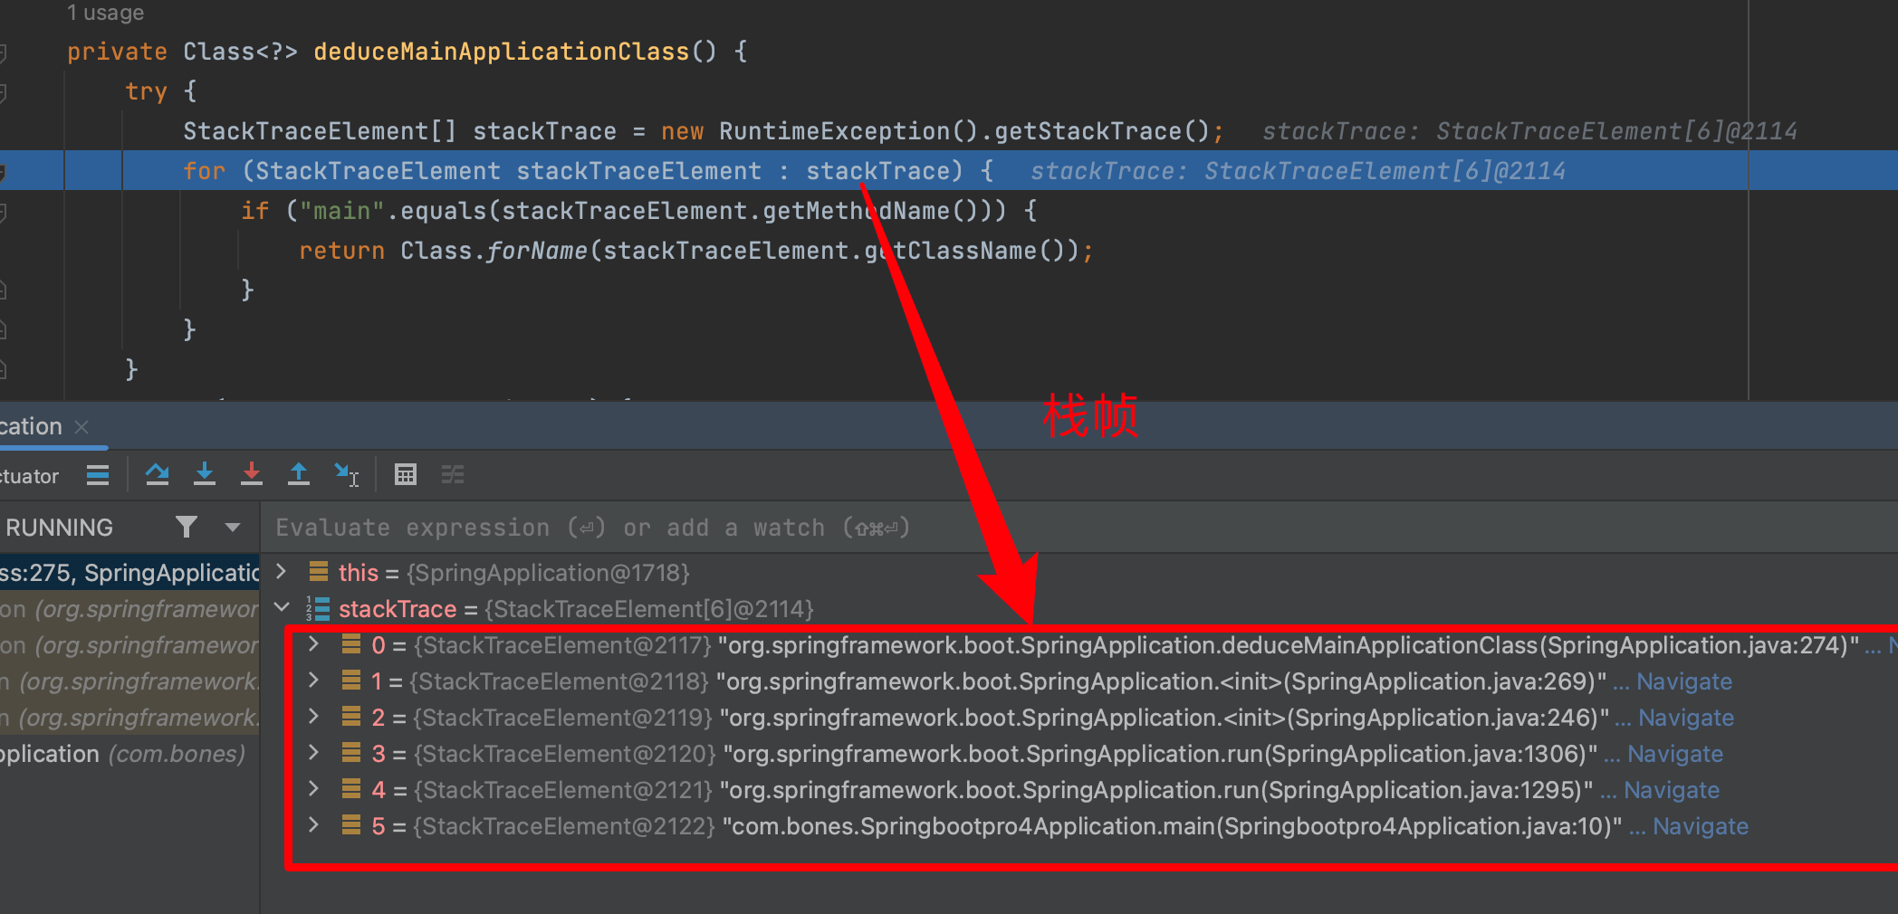Select the stackTrace variable row
The height and width of the screenshot is (914, 1898).
[x=1079, y=609]
